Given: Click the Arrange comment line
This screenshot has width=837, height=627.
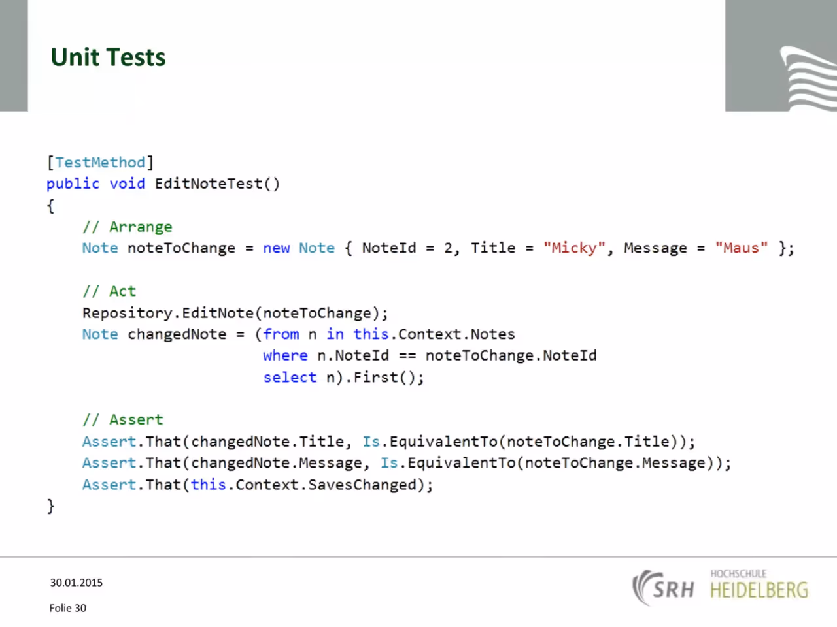Looking at the screenshot, I should point(128,227).
